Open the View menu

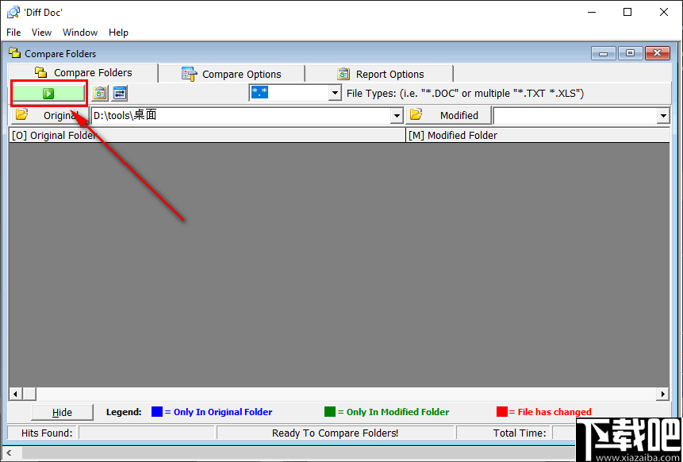click(41, 33)
